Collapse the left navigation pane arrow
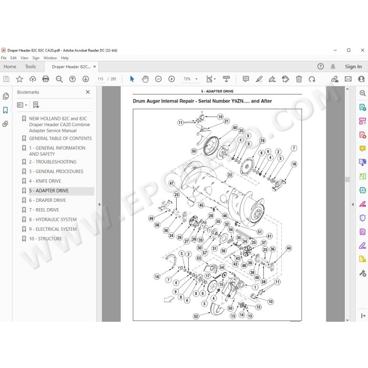 pos(99,205)
